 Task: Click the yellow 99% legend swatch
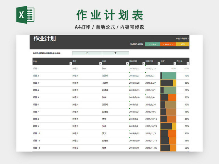point(183,44)
